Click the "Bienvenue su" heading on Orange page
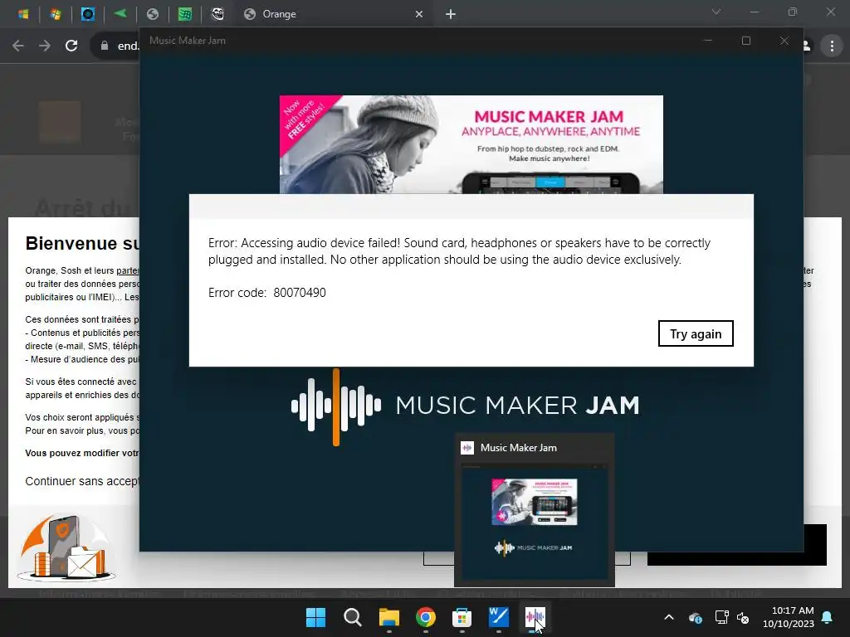Viewport: 850px width, 637px height. coord(82,243)
